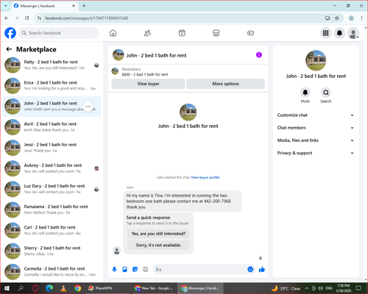Open the View buyer profile link

point(205,177)
